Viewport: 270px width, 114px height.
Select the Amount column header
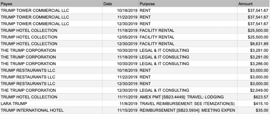(x=253, y=4)
